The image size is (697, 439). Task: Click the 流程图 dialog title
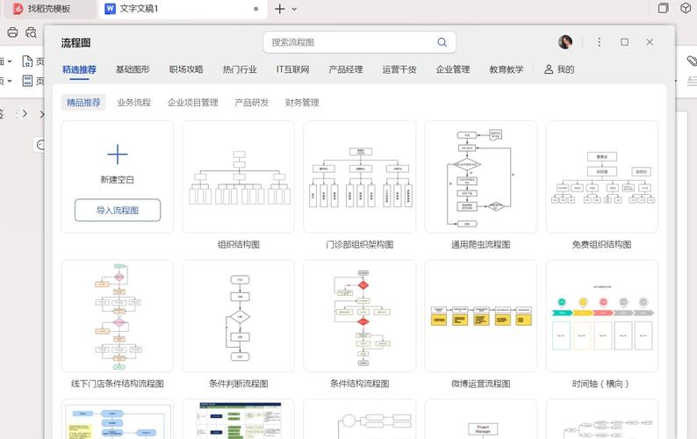click(76, 43)
